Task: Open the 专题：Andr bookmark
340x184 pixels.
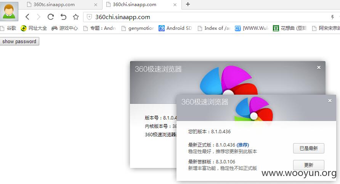Action: coord(100,28)
